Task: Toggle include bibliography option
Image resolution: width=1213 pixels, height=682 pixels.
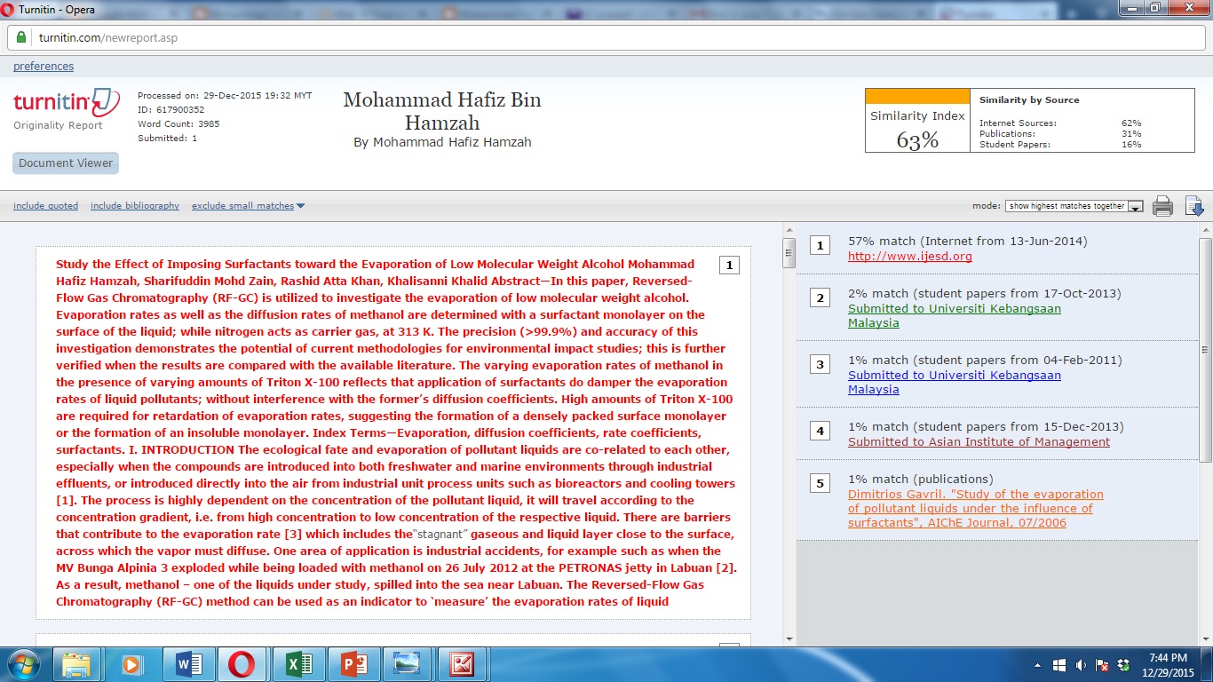Action: 135,206
